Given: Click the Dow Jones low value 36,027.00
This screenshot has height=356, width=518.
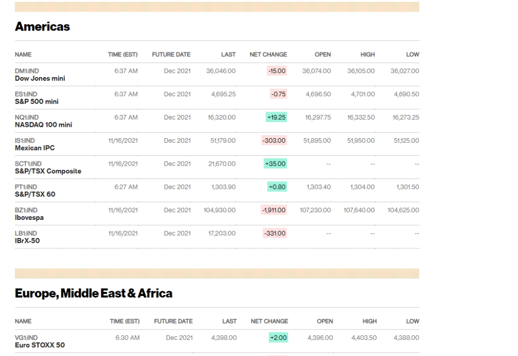Looking at the screenshot, I should click(x=405, y=71).
